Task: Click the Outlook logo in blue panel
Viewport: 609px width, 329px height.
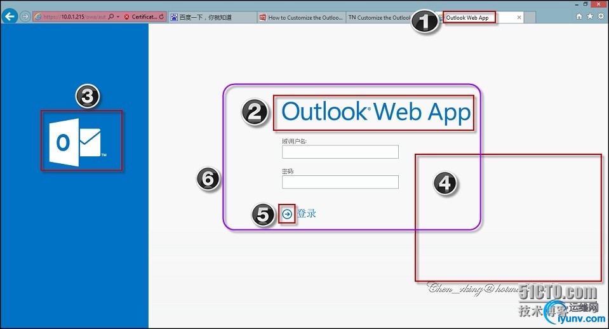Action: tap(79, 142)
